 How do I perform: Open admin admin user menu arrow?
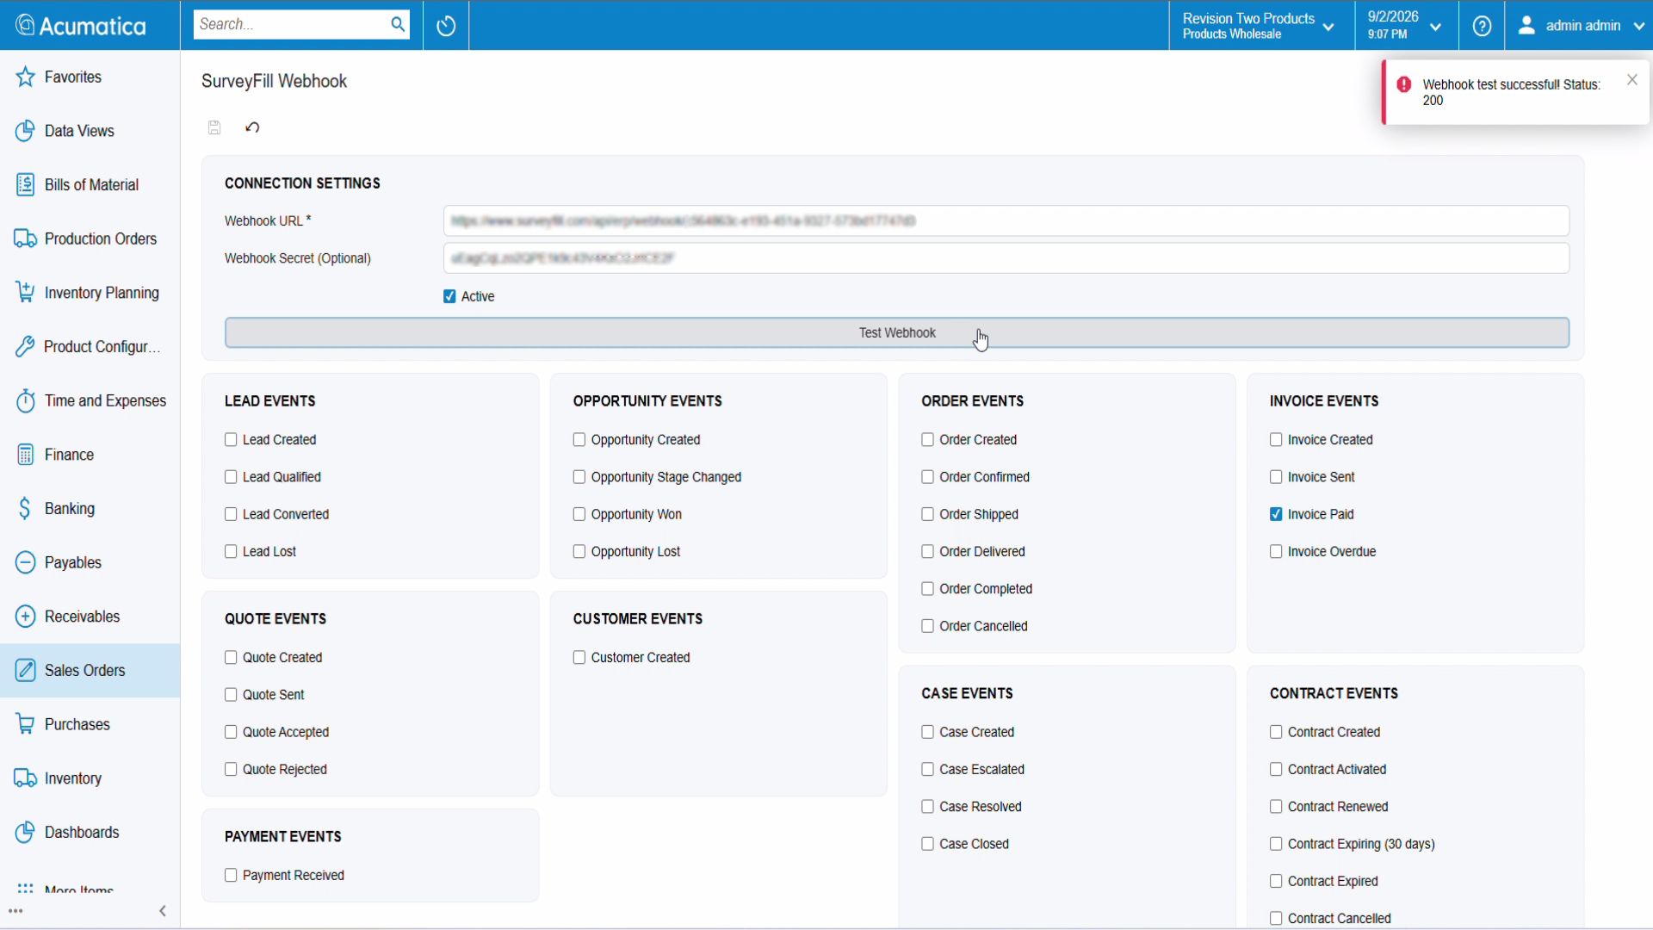[x=1639, y=27]
